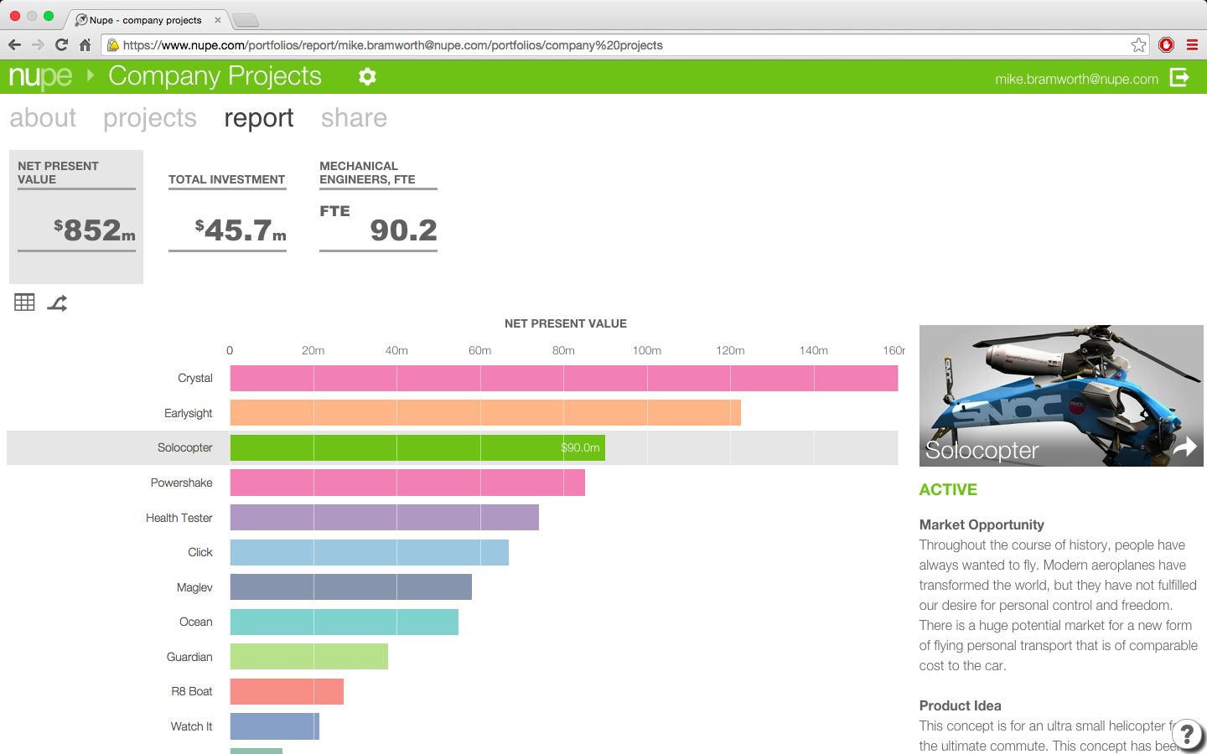
Task: Open portfolio settings gear icon
Action: pos(367,76)
